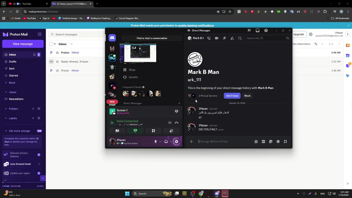Open Discord home Direct Messages icon
The height and width of the screenshot is (198, 352).
point(112,38)
